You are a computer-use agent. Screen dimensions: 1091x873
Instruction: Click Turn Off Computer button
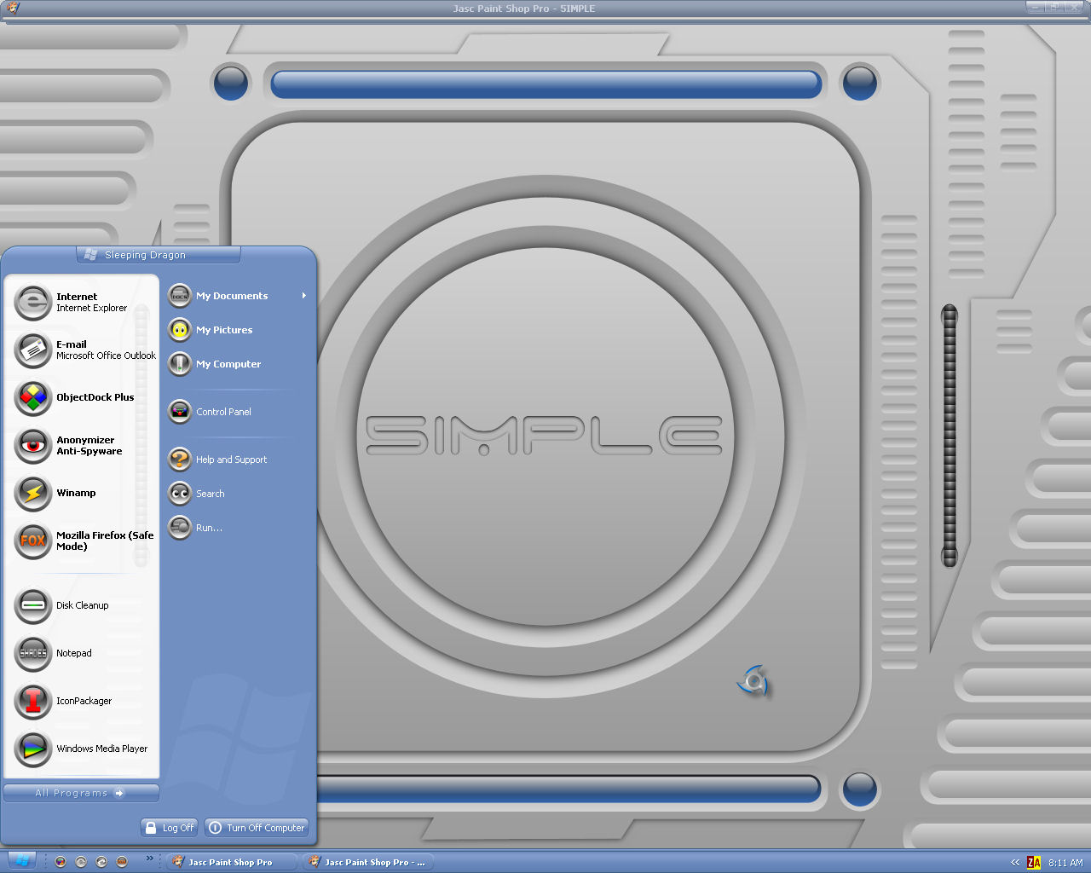tap(257, 828)
